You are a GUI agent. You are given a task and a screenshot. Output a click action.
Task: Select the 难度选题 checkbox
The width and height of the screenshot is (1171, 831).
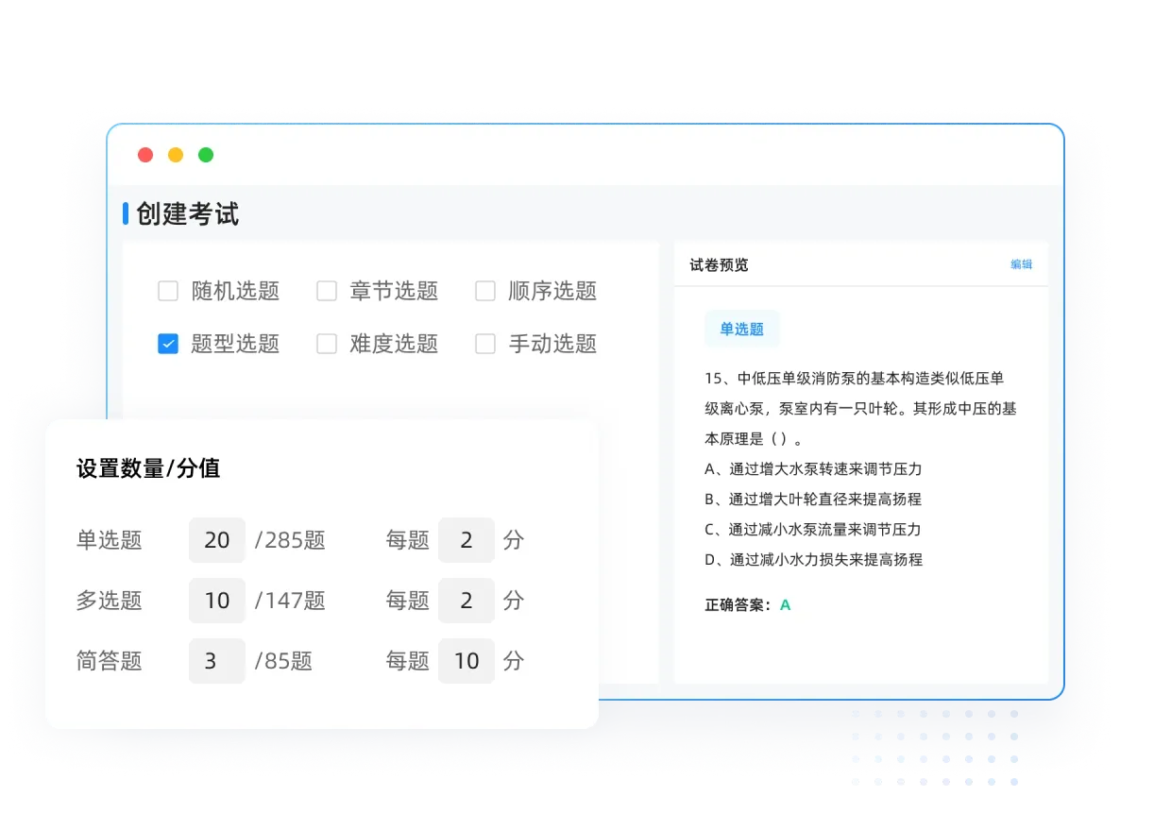point(327,344)
